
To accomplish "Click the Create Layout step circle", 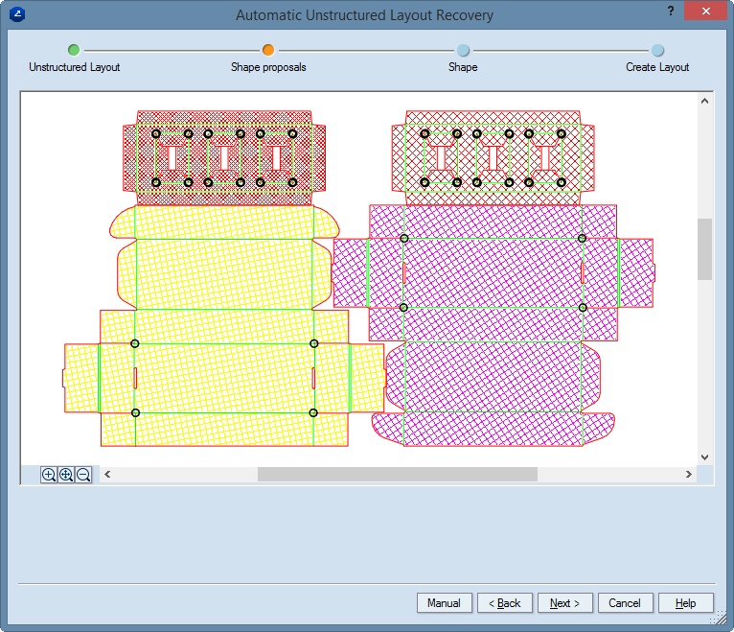I will point(657,50).
